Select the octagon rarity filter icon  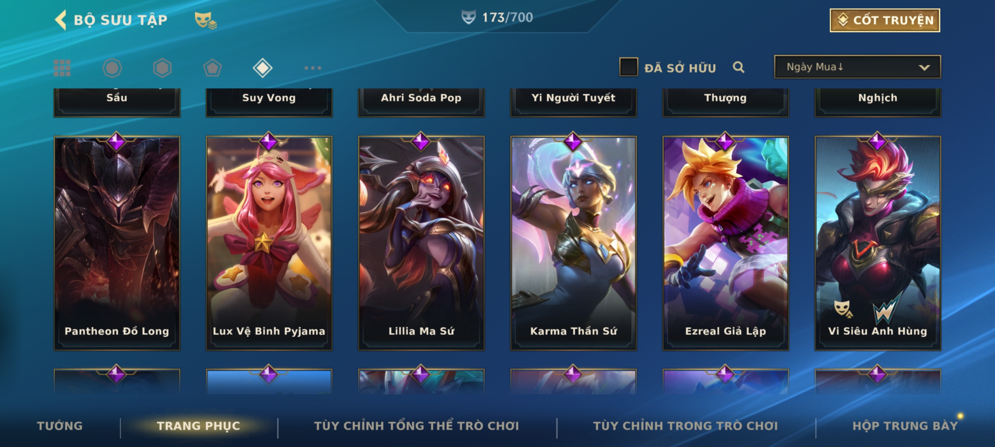(112, 68)
